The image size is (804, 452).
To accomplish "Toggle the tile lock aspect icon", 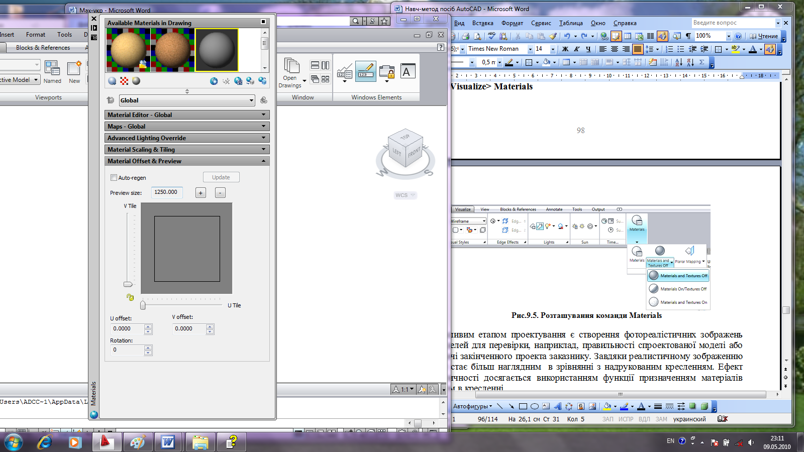I will coord(130,297).
